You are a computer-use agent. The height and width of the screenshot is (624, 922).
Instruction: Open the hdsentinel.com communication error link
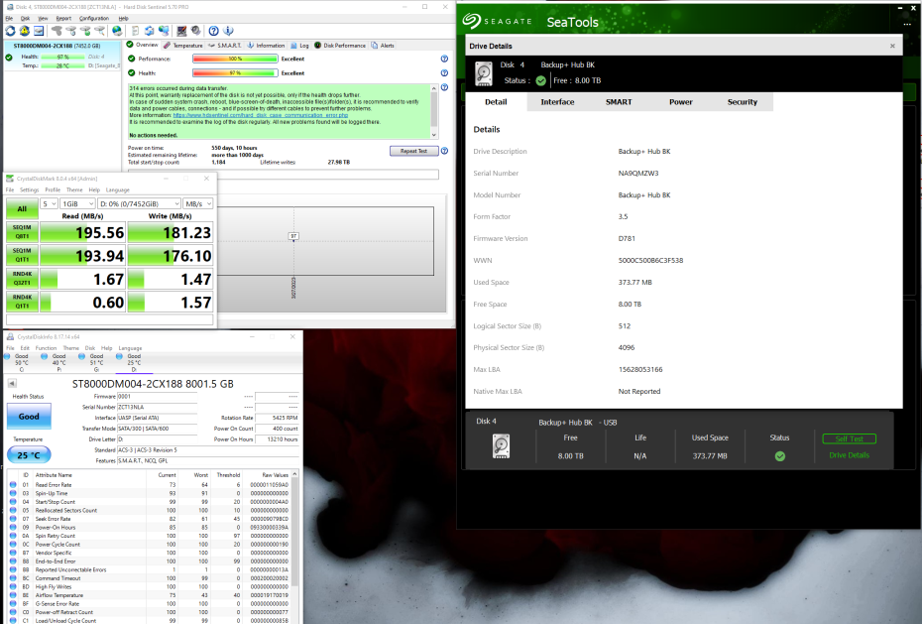[261, 115]
